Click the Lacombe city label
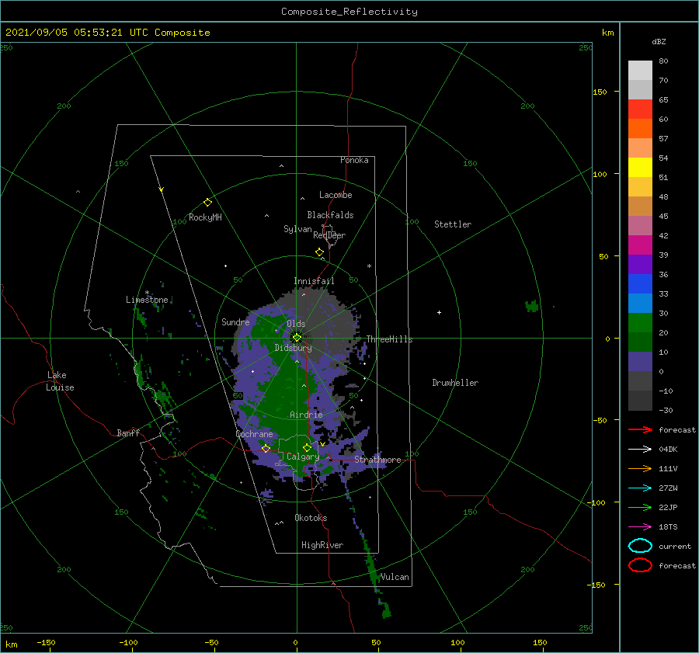This screenshot has width=699, height=653. coord(336,195)
